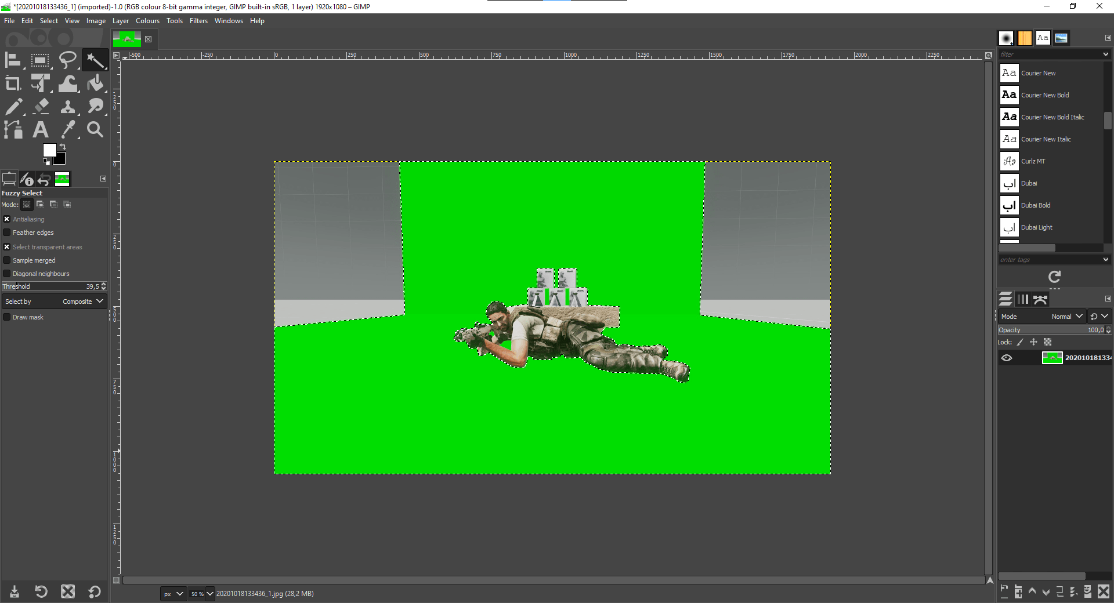Screen dimensions: 1114x603
Task: Select the Text tool
Action: point(40,129)
